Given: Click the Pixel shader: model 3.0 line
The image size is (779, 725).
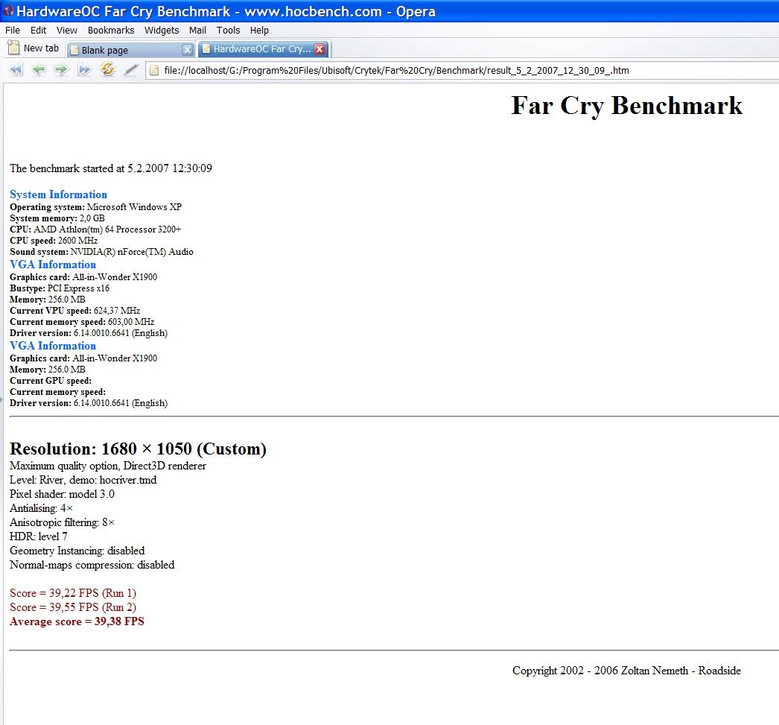Looking at the screenshot, I should click(62, 494).
